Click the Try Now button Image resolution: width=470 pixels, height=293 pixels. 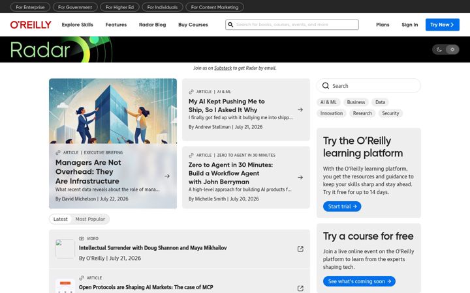pos(443,25)
